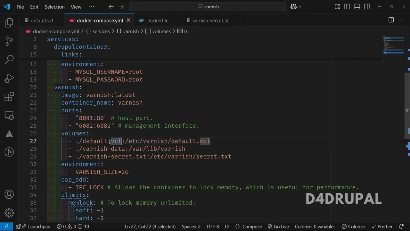Open the editor More Actions menu
Viewport: 410px width, 231px height.
click(x=401, y=20)
